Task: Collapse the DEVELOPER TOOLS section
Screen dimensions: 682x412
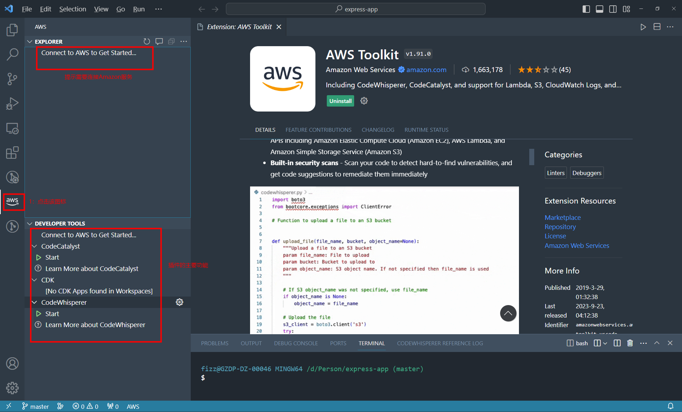Action: 30,223
